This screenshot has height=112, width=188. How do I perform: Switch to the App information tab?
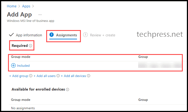[x=29, y=35]
